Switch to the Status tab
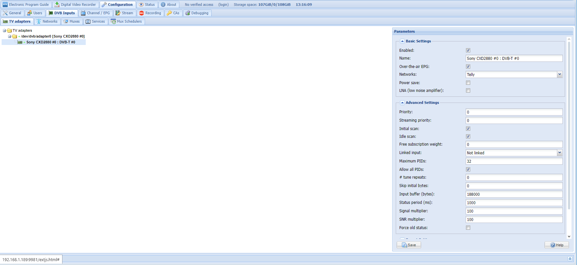This screenshot has height=265, width=577. (x=147, y=5)
